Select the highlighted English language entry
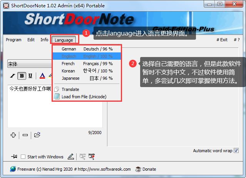The height and width of the screenshot is (178, 246). (x=87, y=56)
